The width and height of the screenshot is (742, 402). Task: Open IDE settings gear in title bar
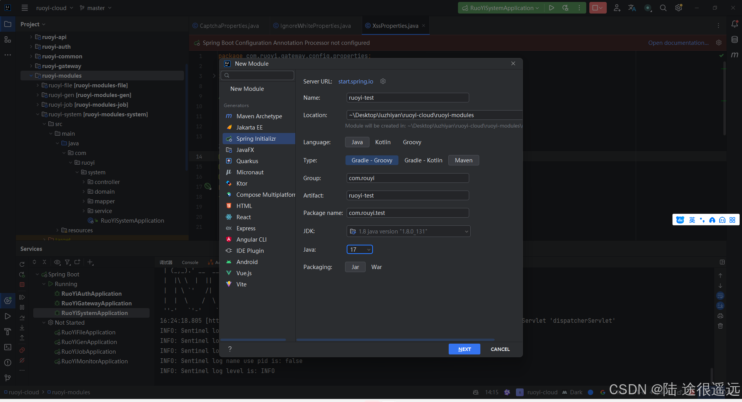click(679, 8)
